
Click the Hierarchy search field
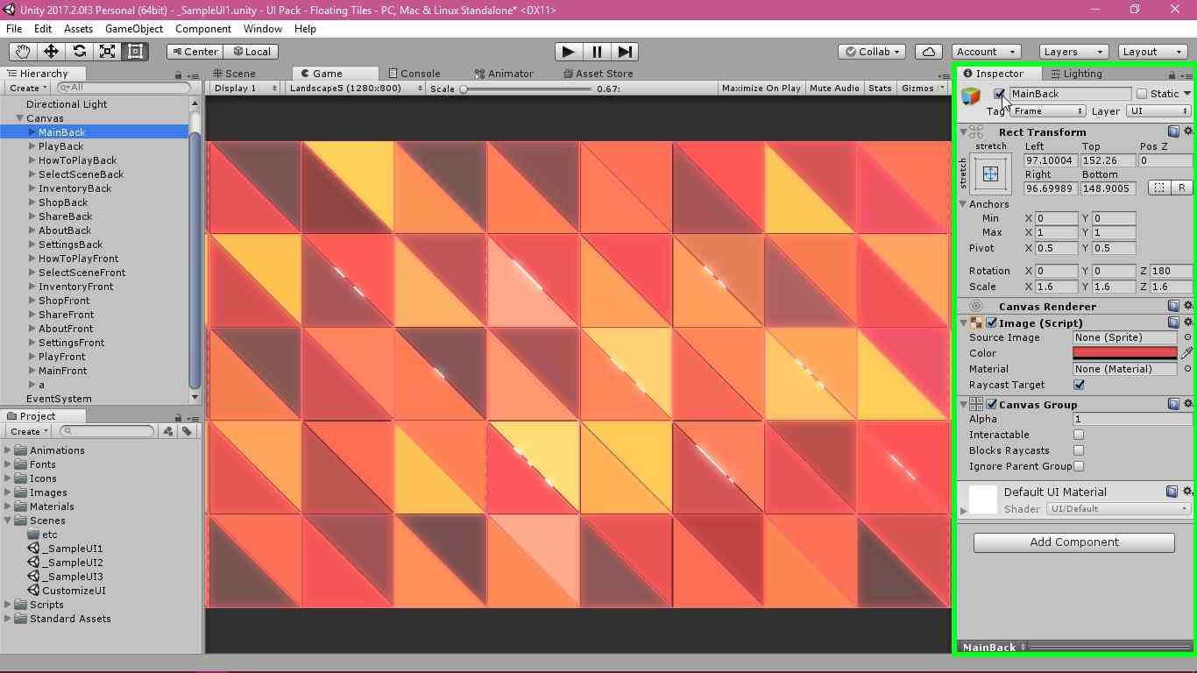pos(123,88)
